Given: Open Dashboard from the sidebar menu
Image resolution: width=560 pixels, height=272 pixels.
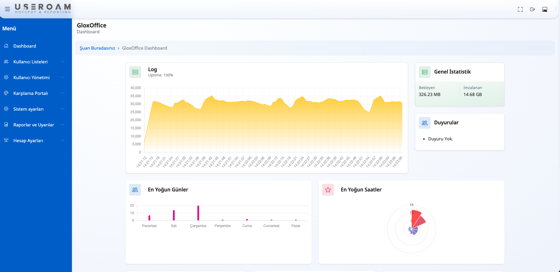Looking at the screenshot, I should [25, 46].
